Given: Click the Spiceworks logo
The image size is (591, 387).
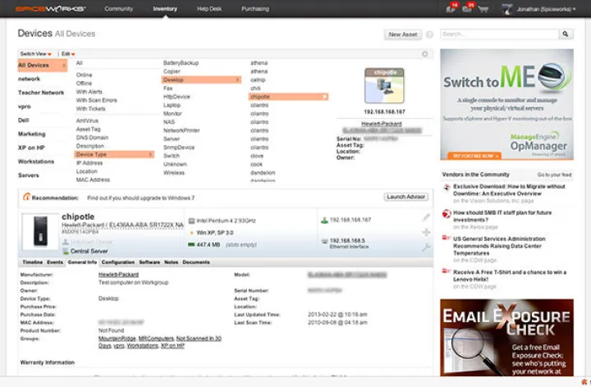Looking at the screenshot, I should pyautogui.click(x=44, y=9).
